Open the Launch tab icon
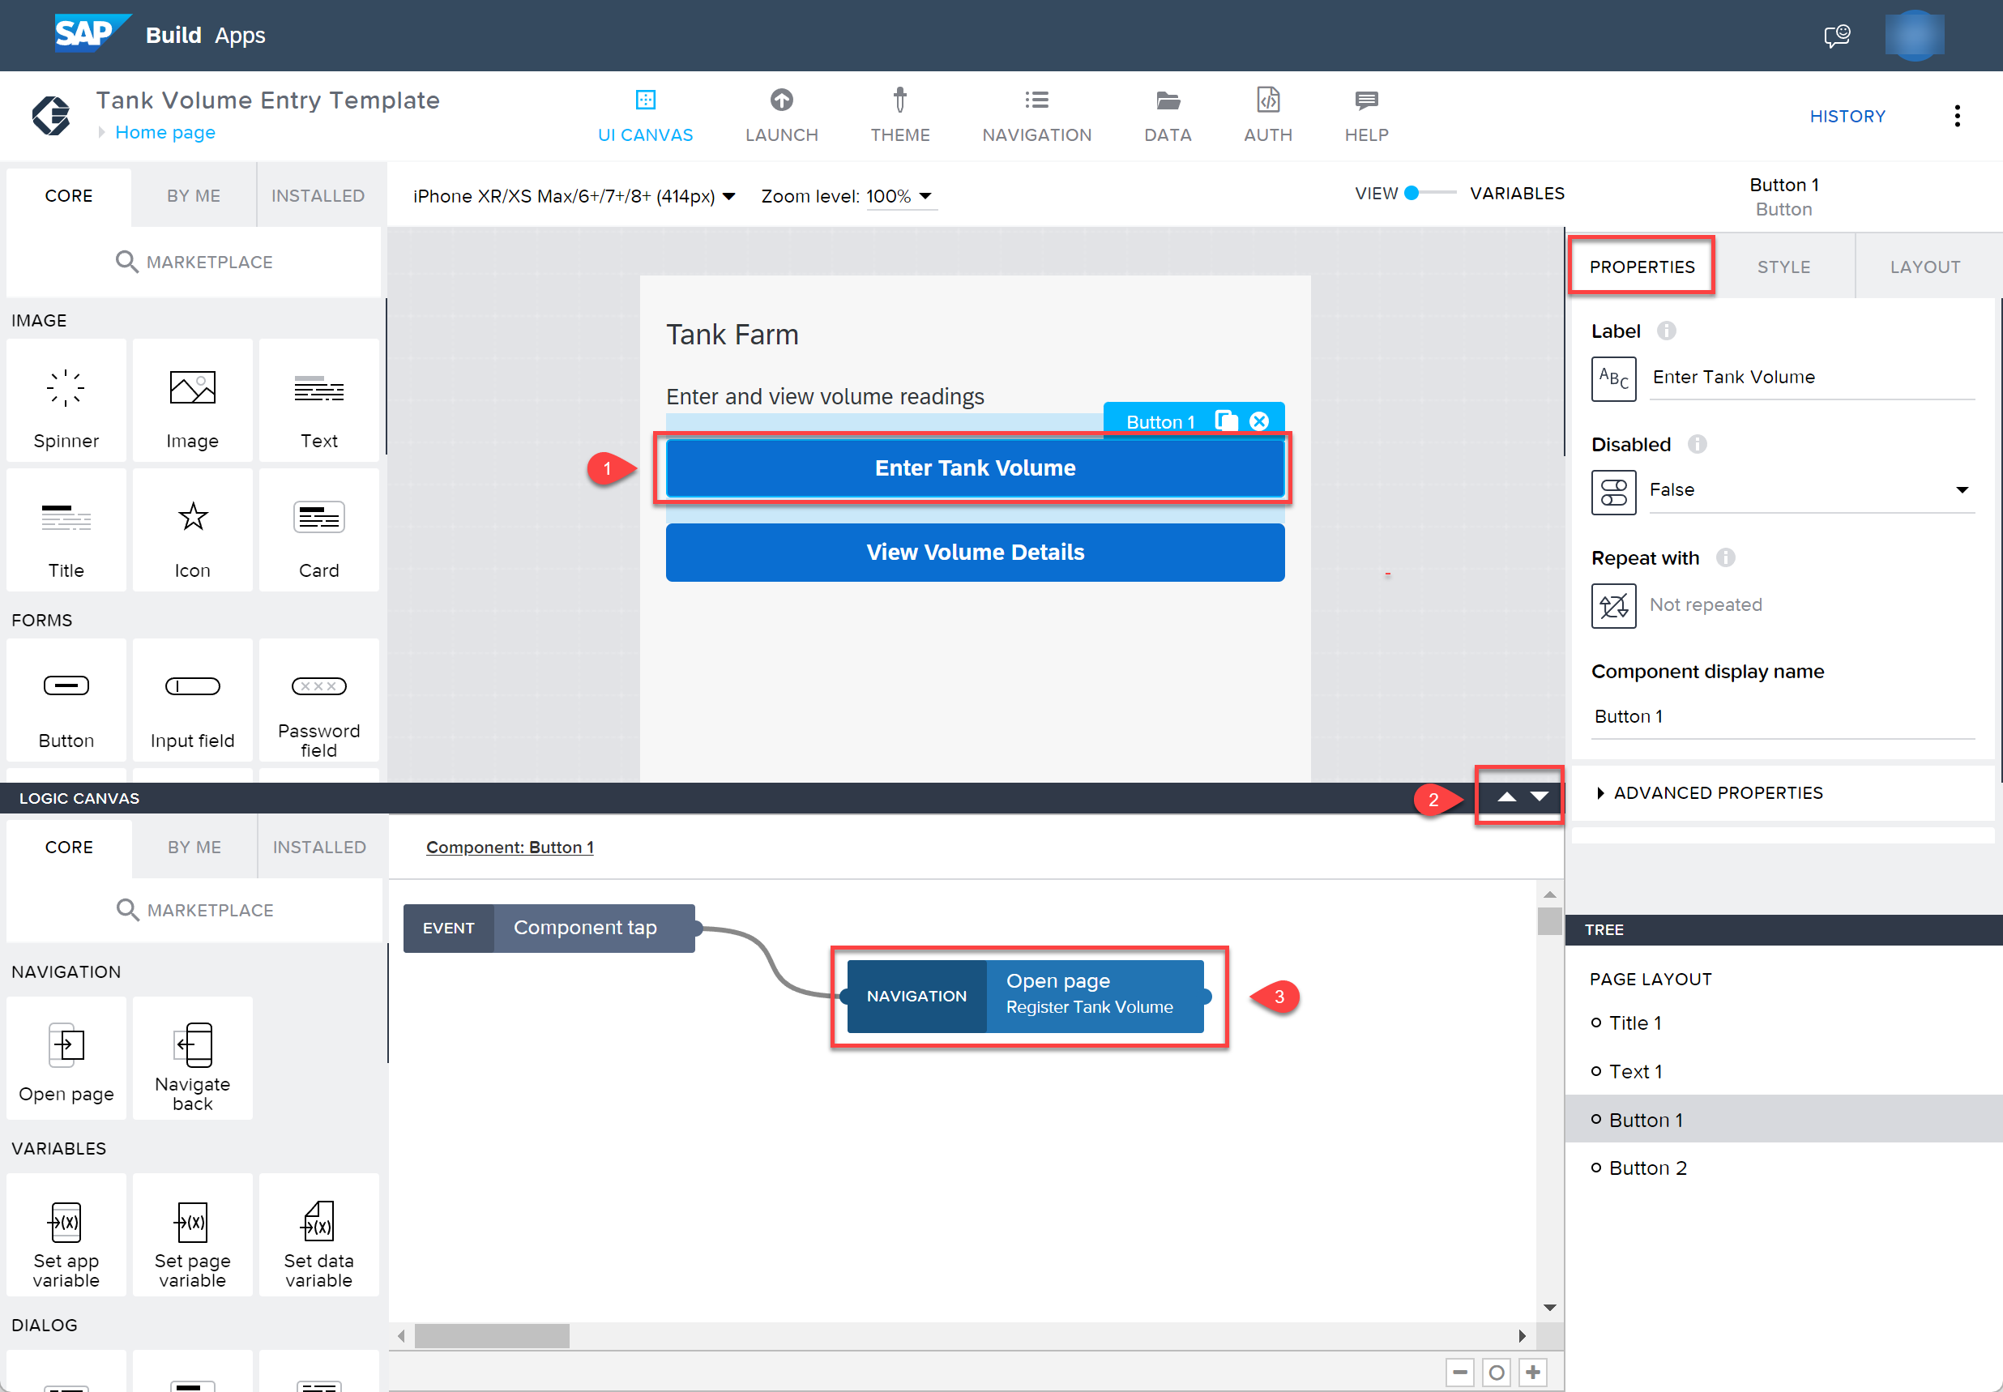 tap(781, 100)
